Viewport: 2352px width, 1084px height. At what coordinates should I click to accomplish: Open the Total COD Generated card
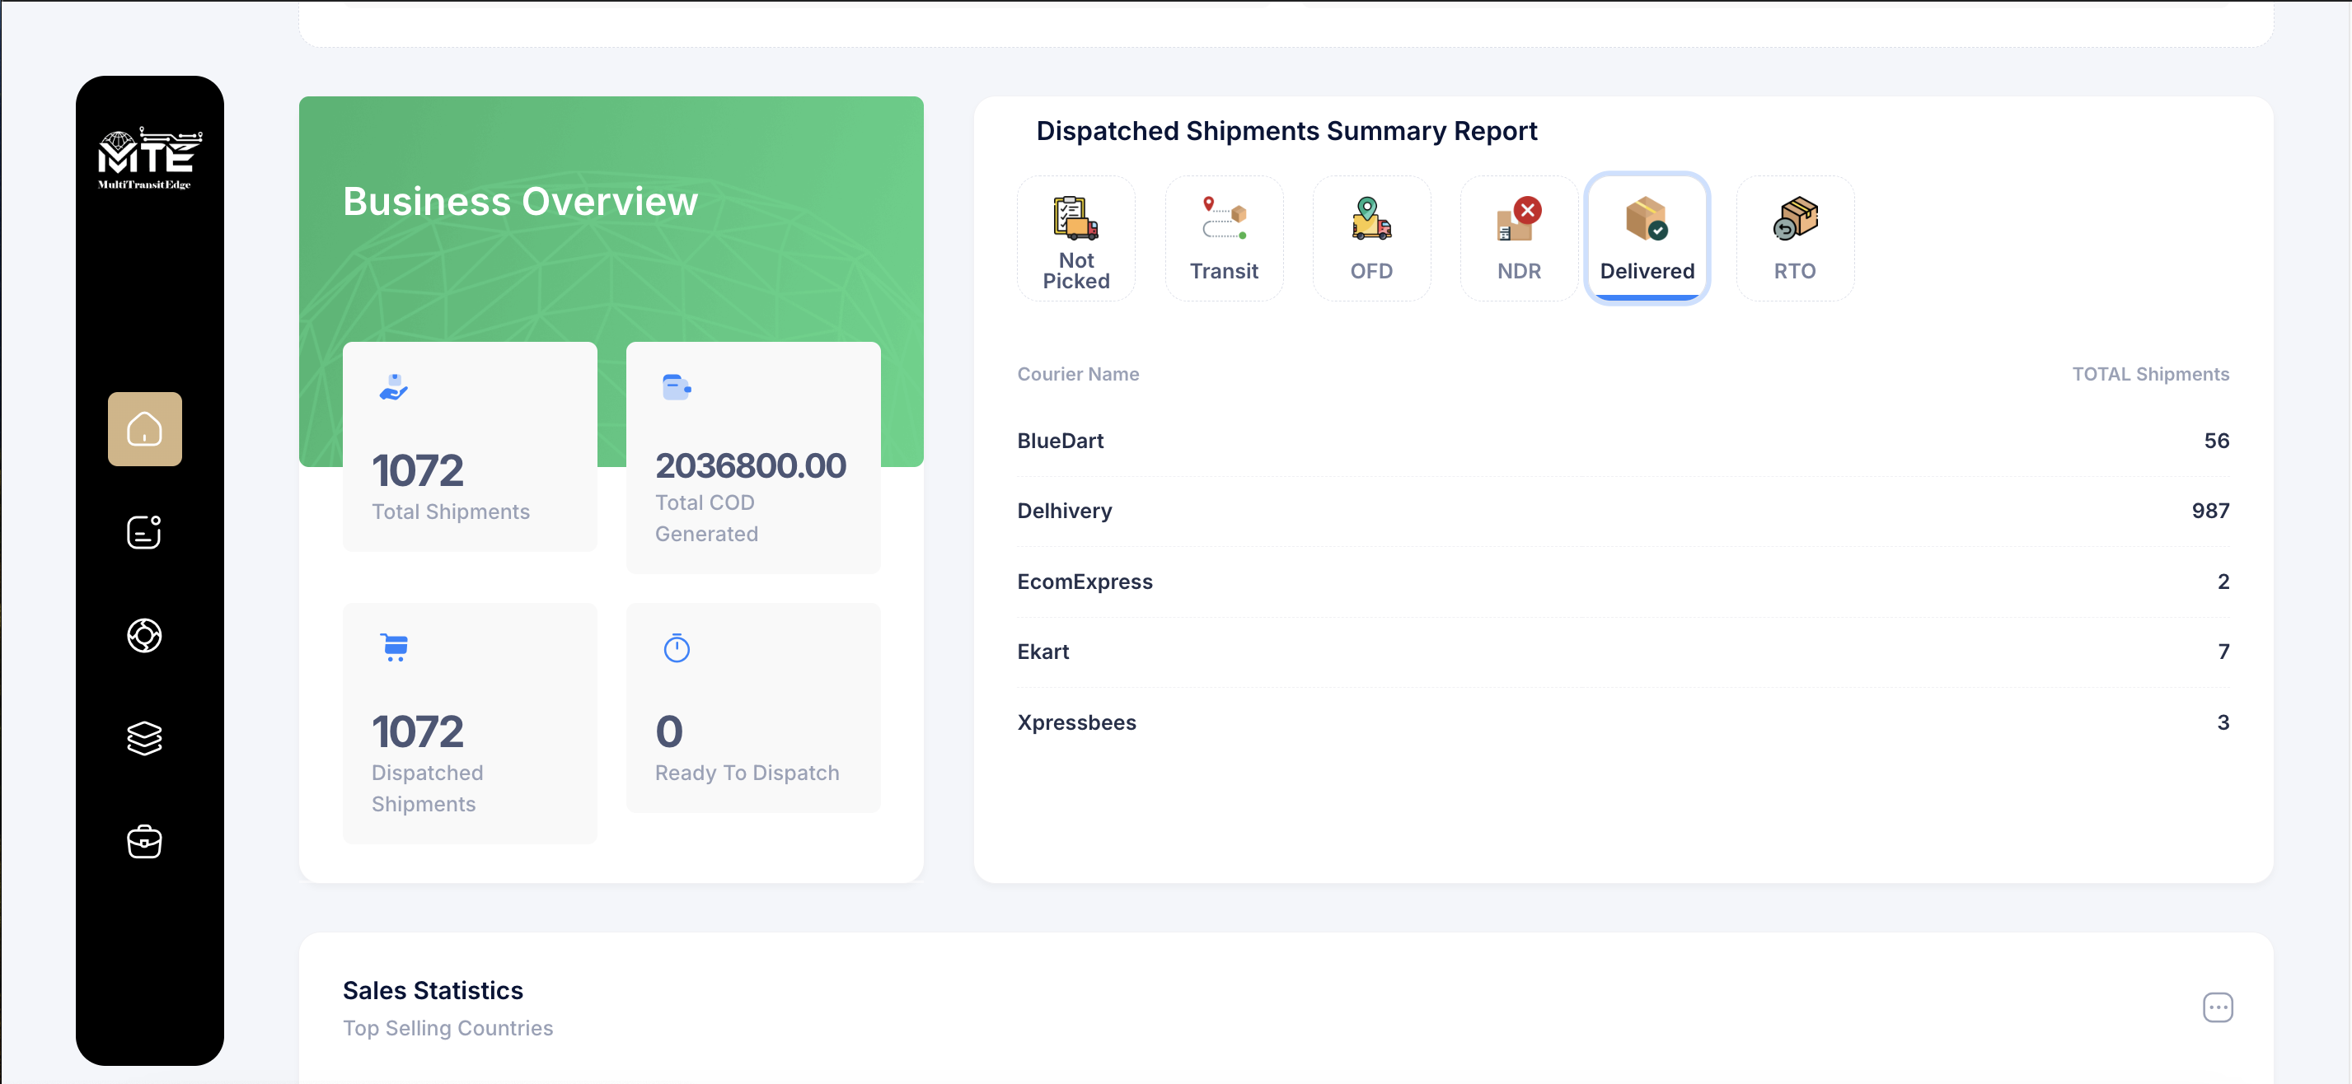753,458
